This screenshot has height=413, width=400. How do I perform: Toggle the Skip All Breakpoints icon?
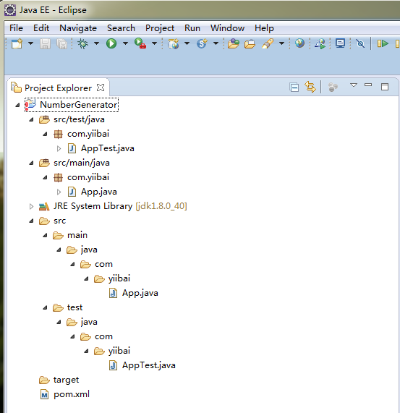point(360,43)
